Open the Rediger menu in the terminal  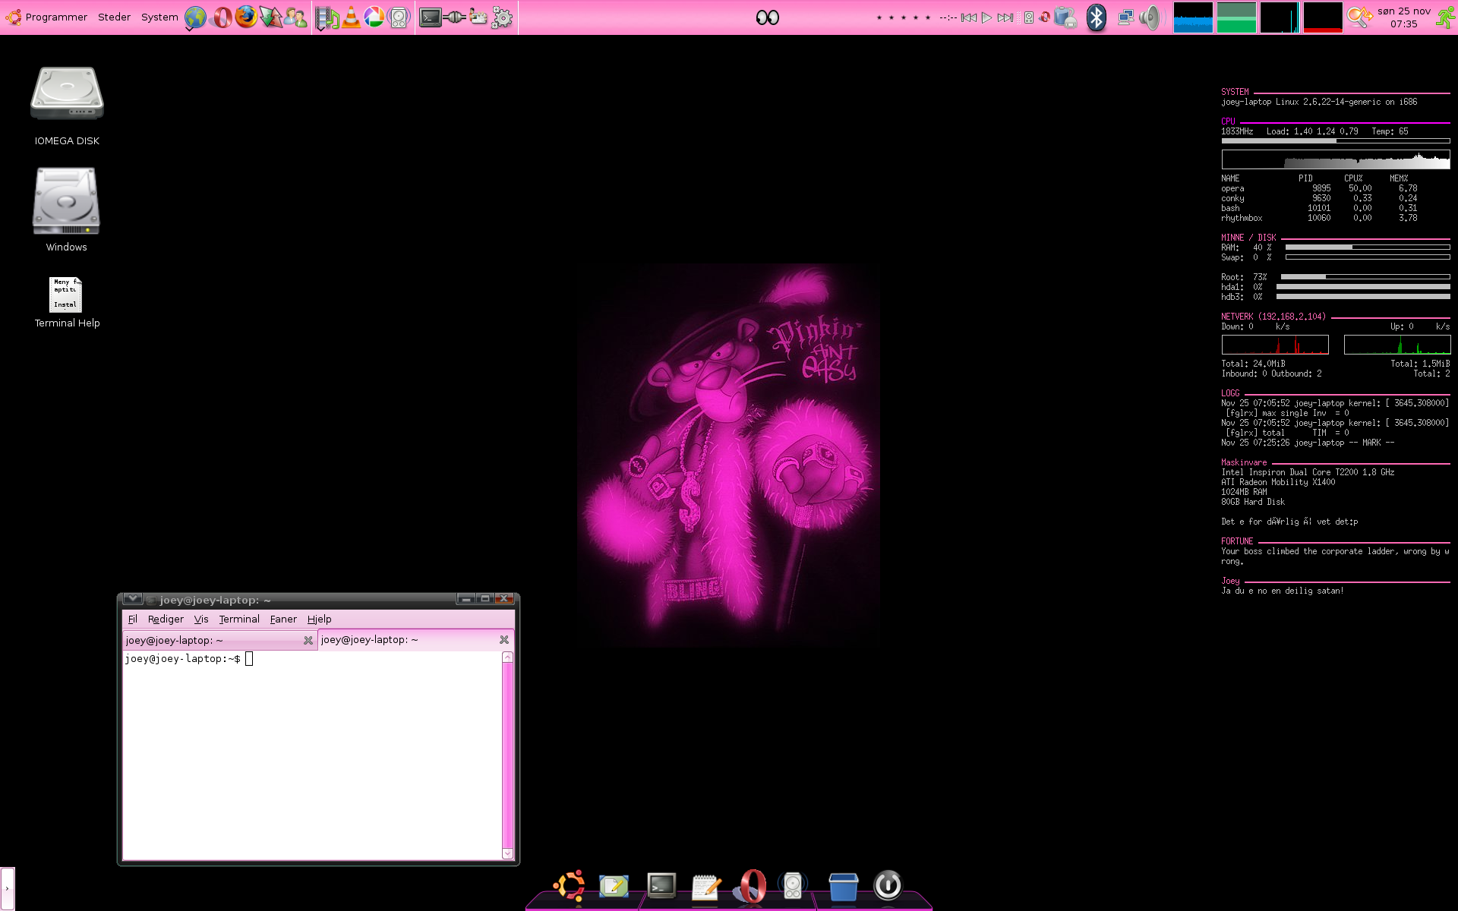pos(166,619)
